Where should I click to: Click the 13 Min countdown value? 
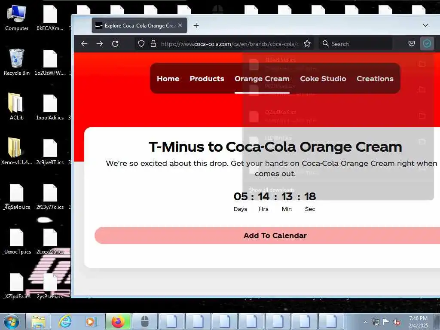tap(287, 196)
